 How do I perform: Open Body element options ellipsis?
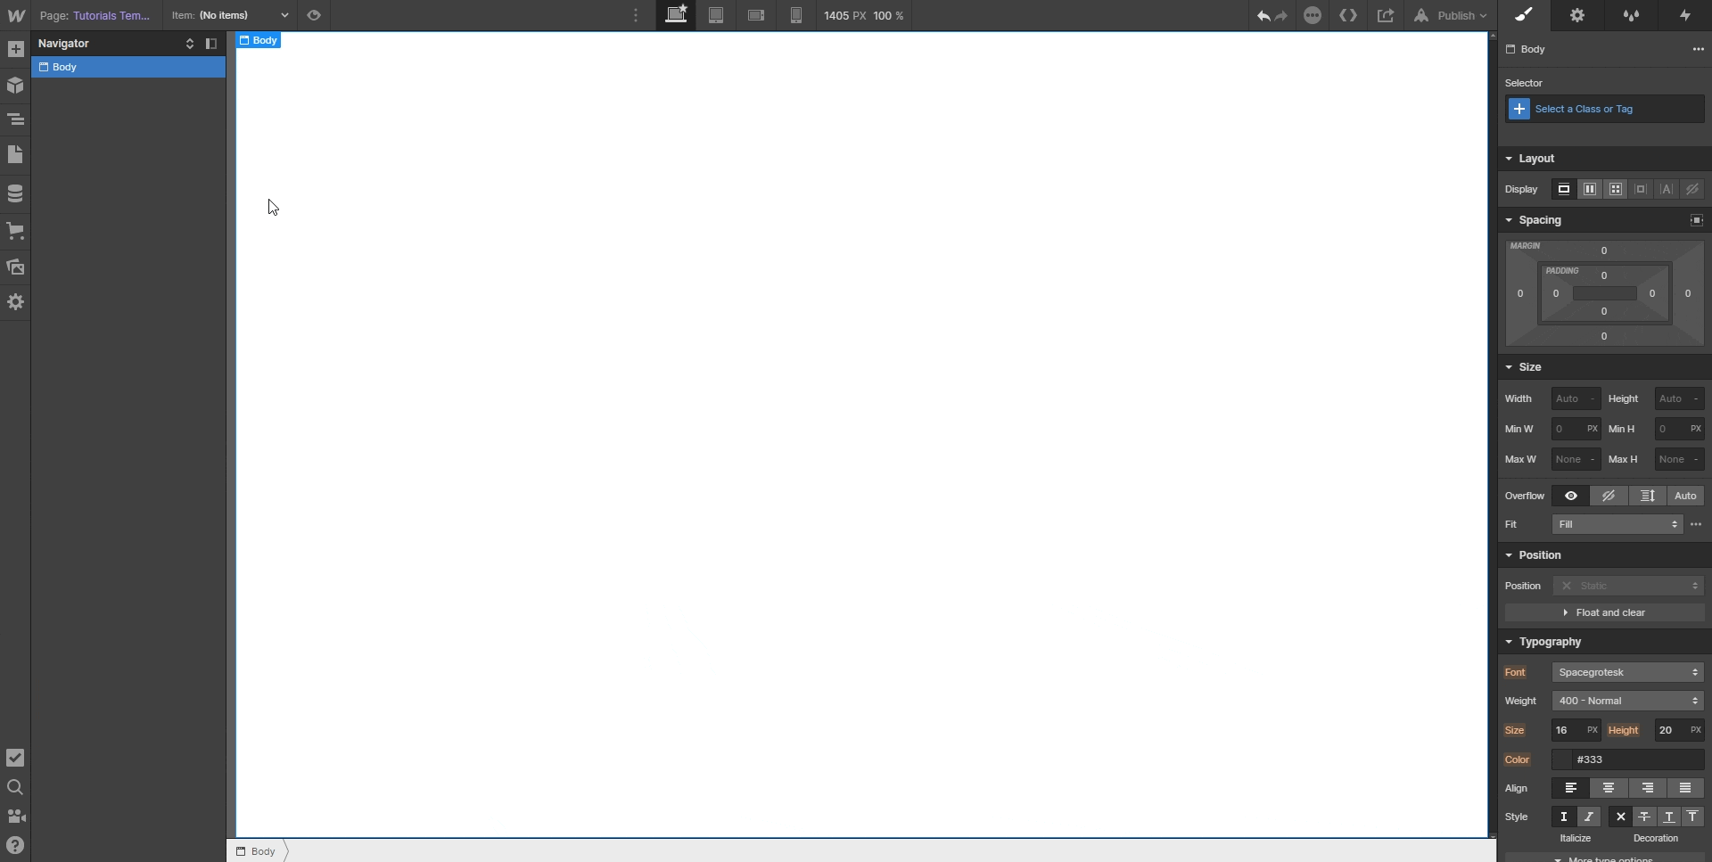point(1698,49)
